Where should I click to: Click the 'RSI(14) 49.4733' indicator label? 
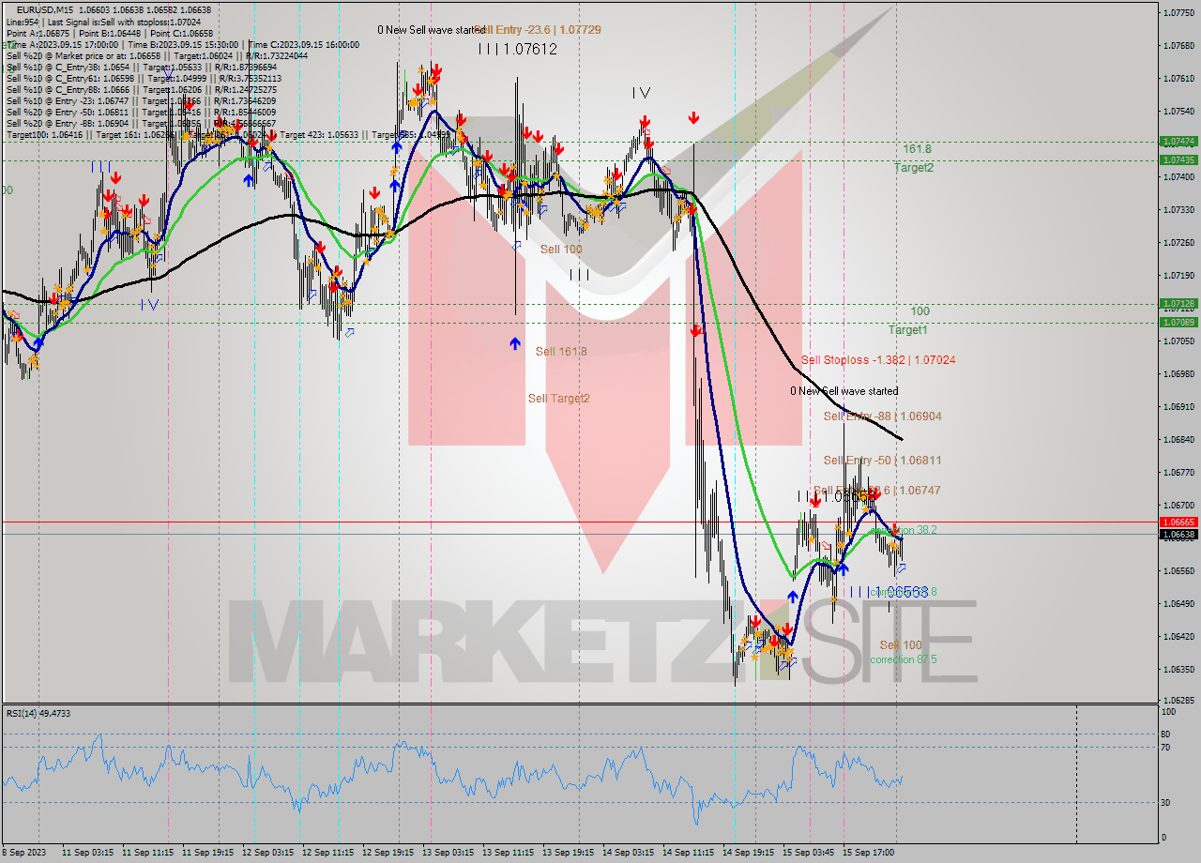38,713
